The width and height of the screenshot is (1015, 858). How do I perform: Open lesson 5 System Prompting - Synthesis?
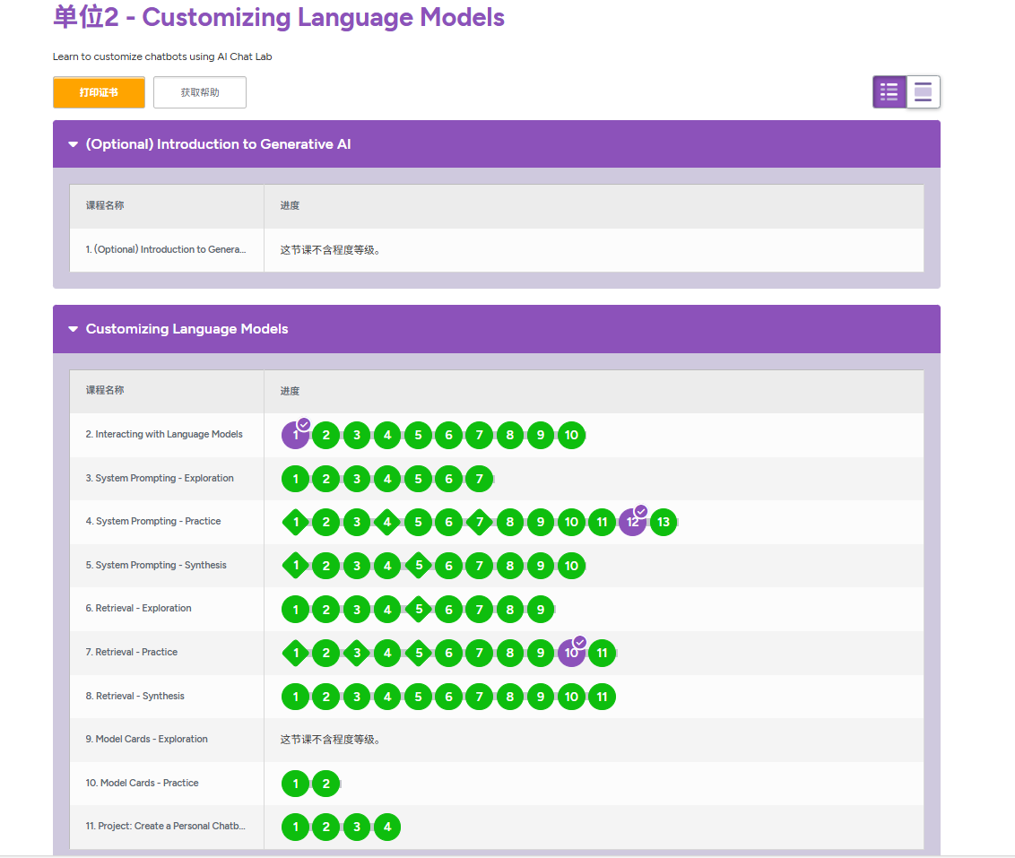tap(156, 565)
